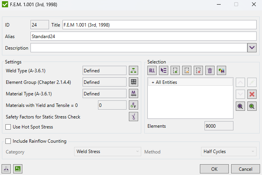Enable Use Hot Spot Stress checkbox

click(8, 127)
